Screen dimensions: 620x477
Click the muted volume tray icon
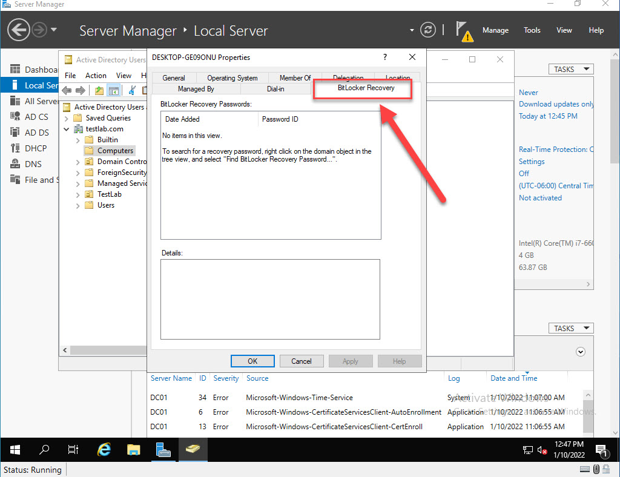(542, 450)
